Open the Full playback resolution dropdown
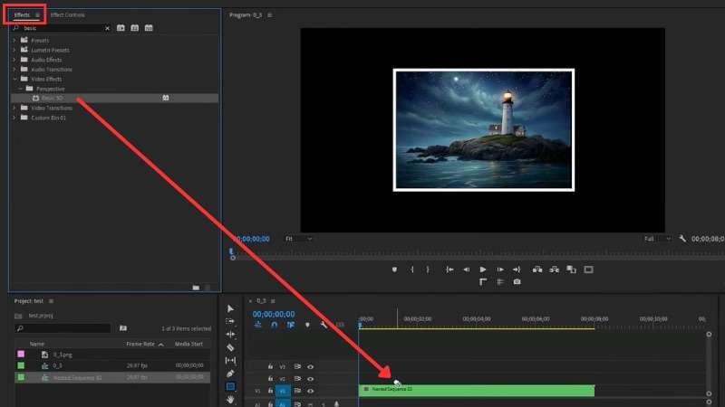Image resolution: width=725 pixels, height=407 pixels. point(658,239)
